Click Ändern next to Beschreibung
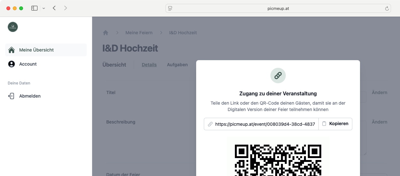The width and height of the screenshot is (400, 176). pyautogui.click(x=379, y=122)
